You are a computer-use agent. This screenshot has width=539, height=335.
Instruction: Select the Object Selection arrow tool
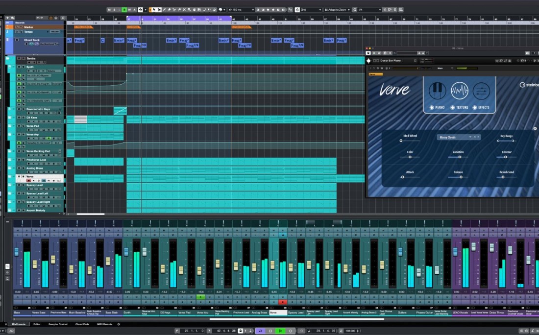point(154,9)
